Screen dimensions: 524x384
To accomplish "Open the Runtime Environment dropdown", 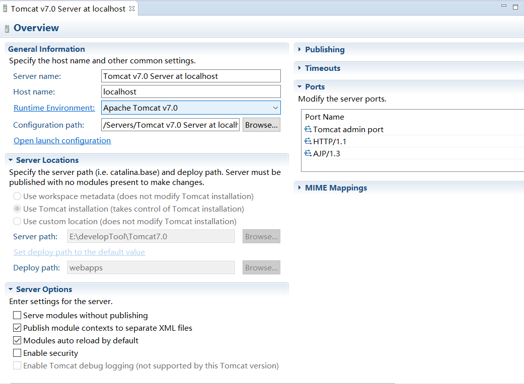I will [275, 108].
